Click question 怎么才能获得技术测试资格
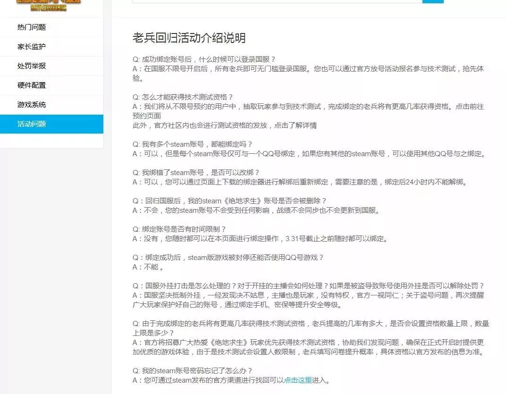The width and height of the screenshot is (506, 394). pyautogui.click(x=183, y=97)
